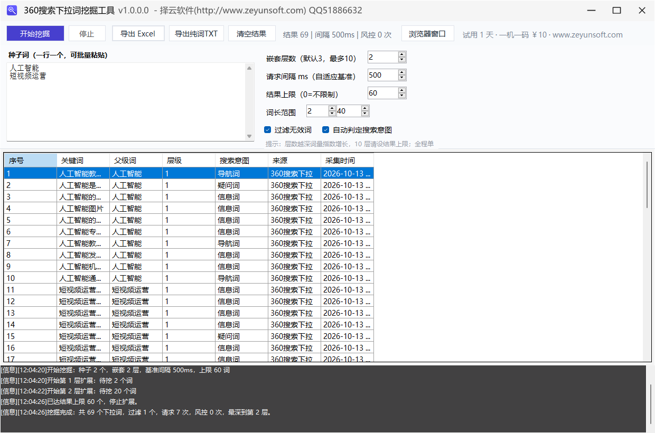
Task: Increase 结果上限 value
Action: [402, 90]
